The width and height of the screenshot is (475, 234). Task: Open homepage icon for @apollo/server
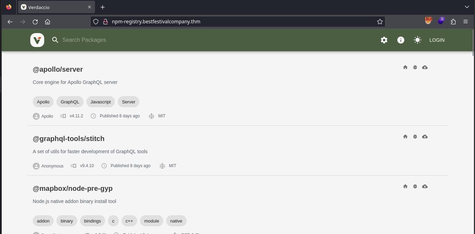(405, 67)
